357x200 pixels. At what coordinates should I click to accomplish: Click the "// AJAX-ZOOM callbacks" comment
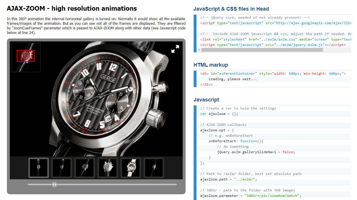click(223, 125)
